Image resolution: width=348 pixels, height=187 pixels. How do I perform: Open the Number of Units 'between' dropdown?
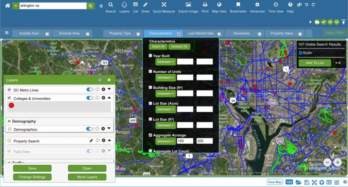tap(166, 77)
